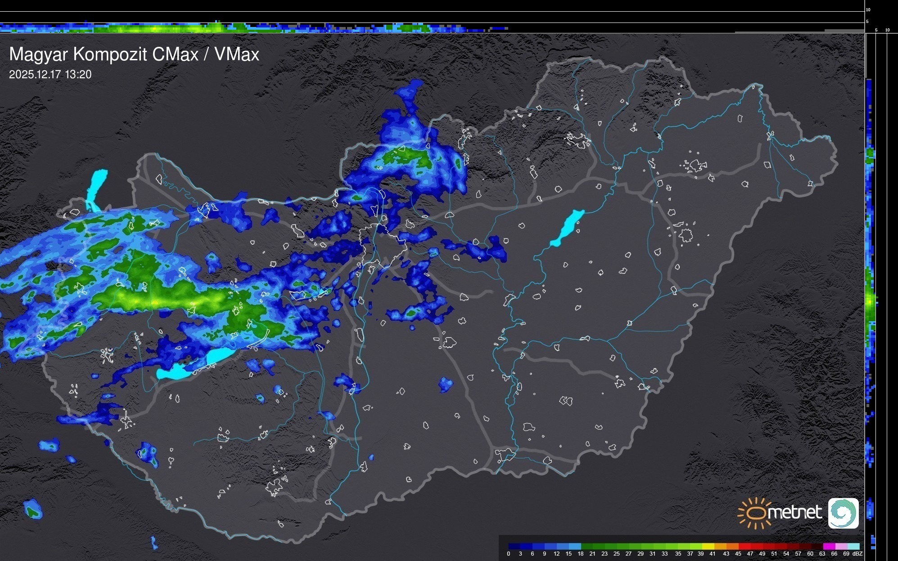Screen dimensions: 898x561
Task: Click the yellow 39 dBZ legend swatch
Action: [x=708, y=547]
